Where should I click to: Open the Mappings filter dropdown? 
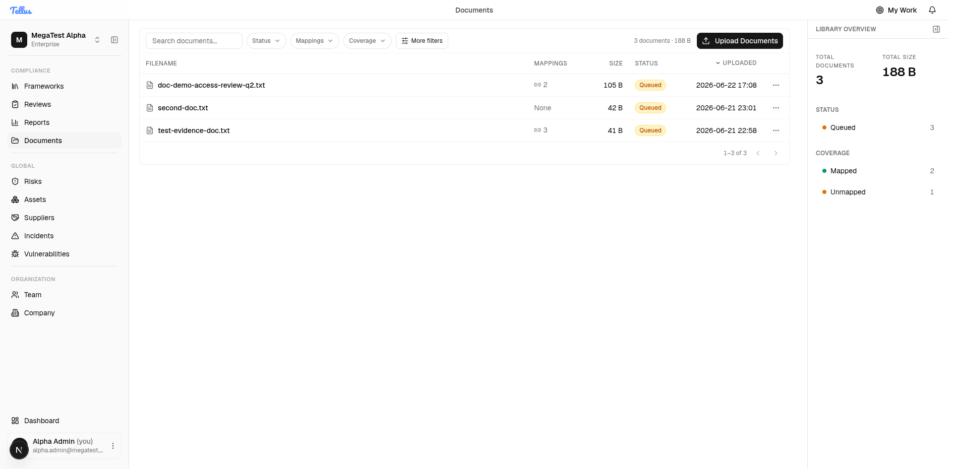(x=315, y=41)
